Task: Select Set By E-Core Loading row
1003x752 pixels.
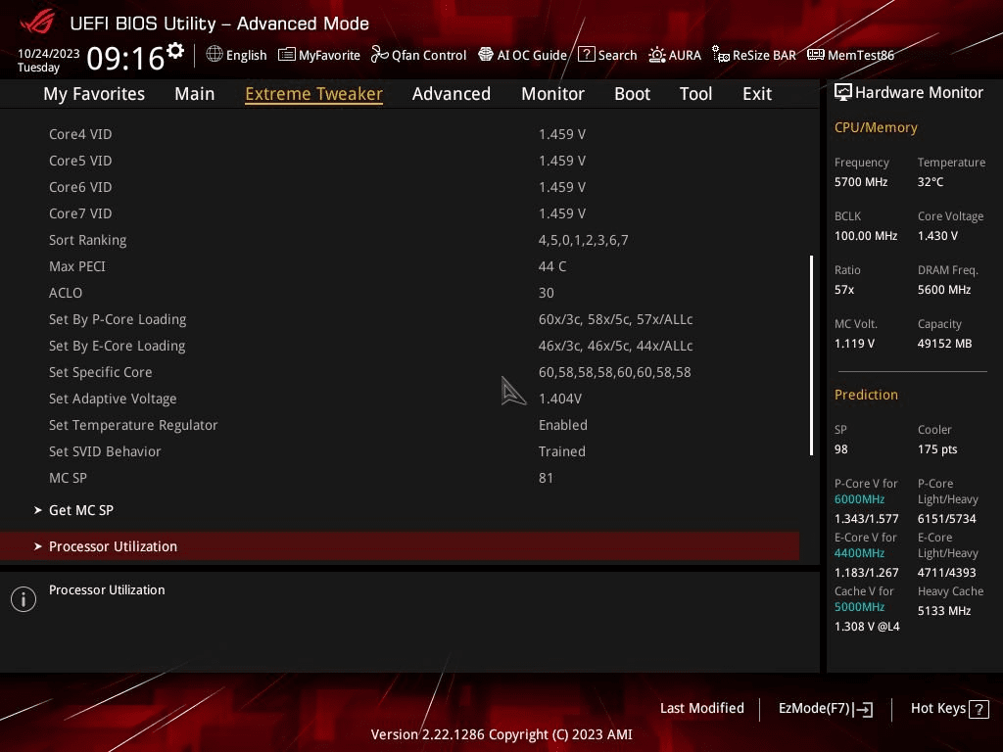Action: [400, 346]
